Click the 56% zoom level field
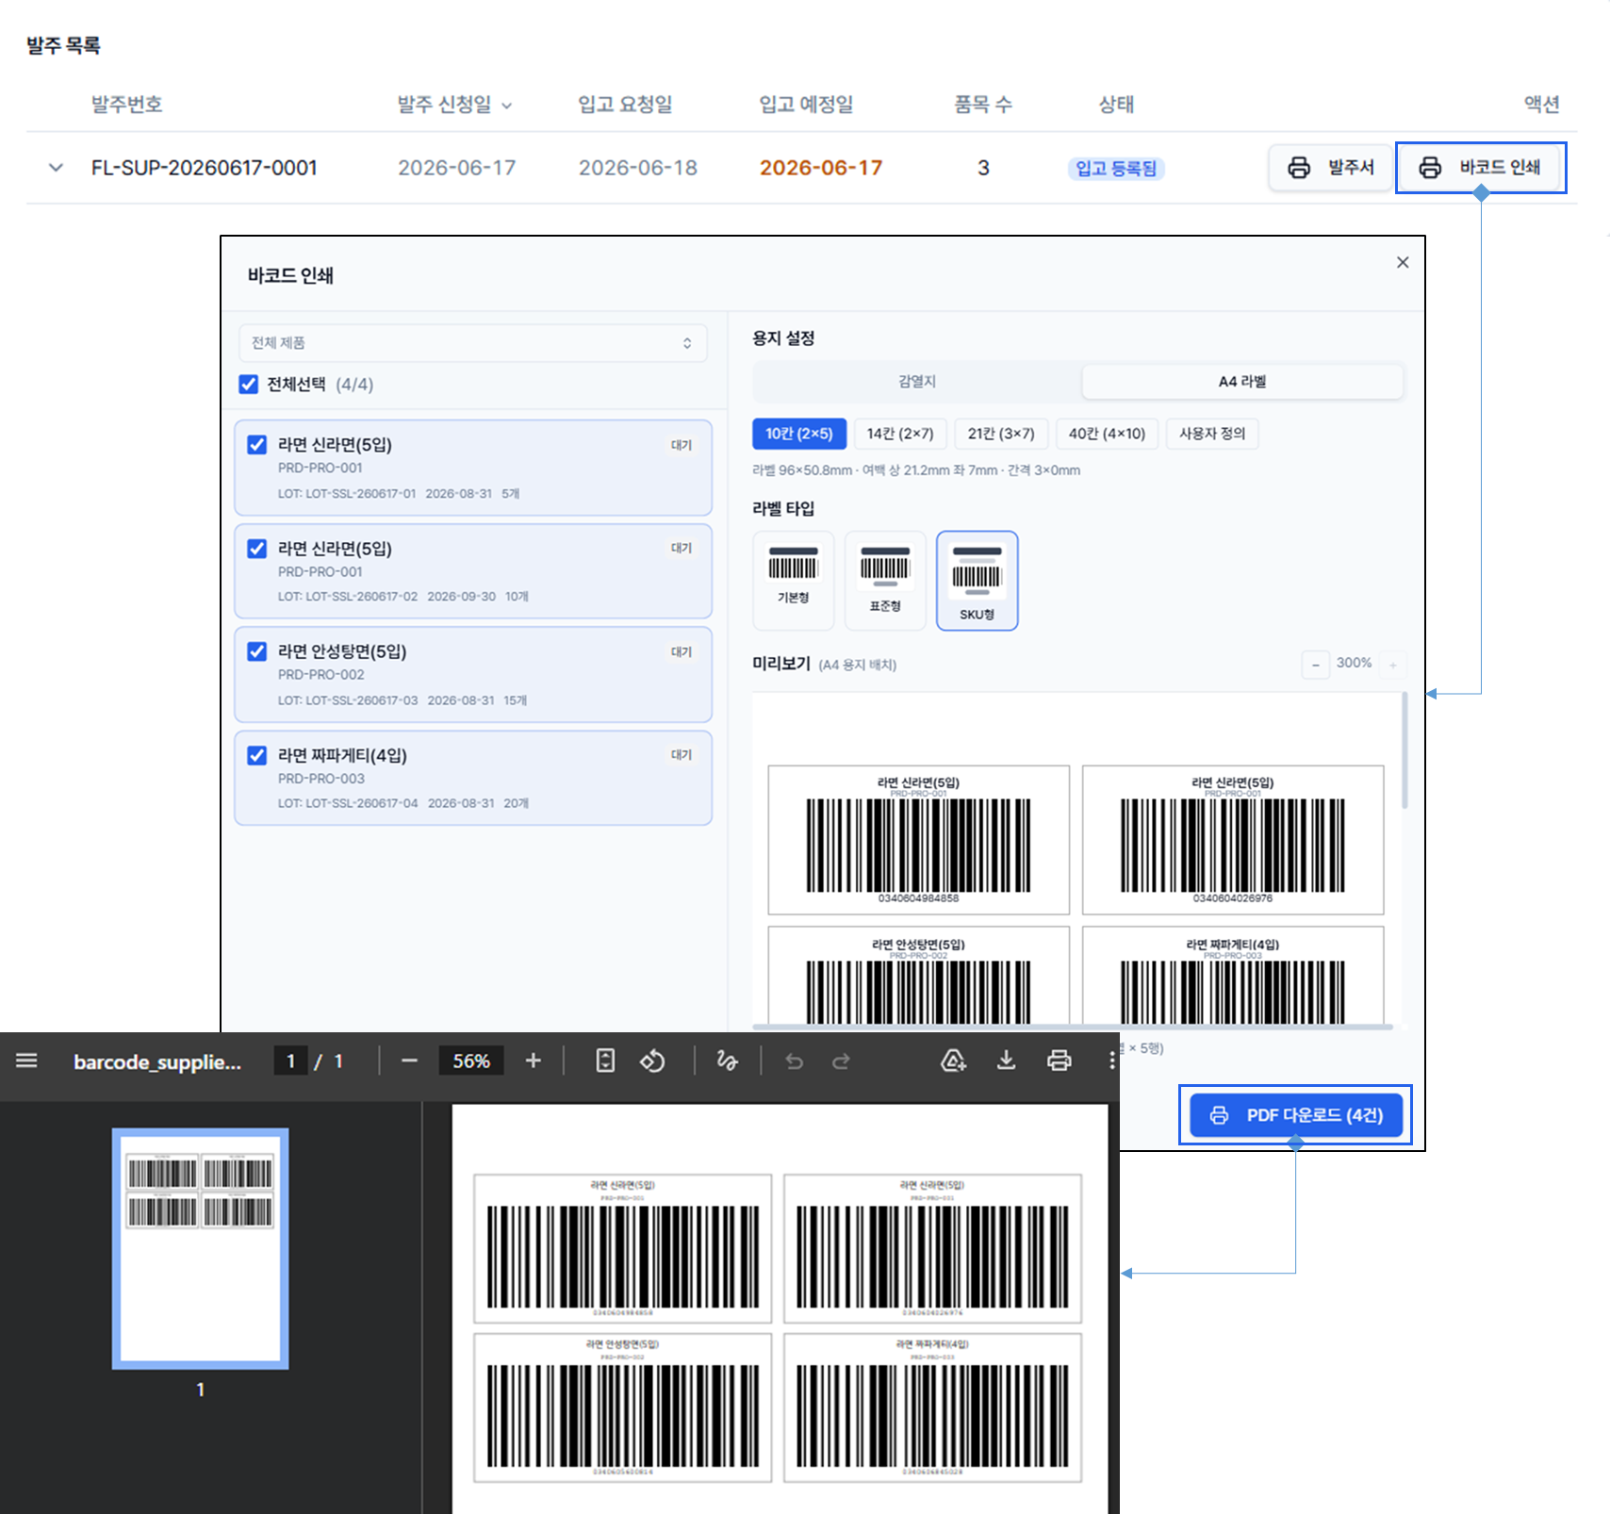Viewport: 1610px width, 1514px height. click(x=471, y=1061)
